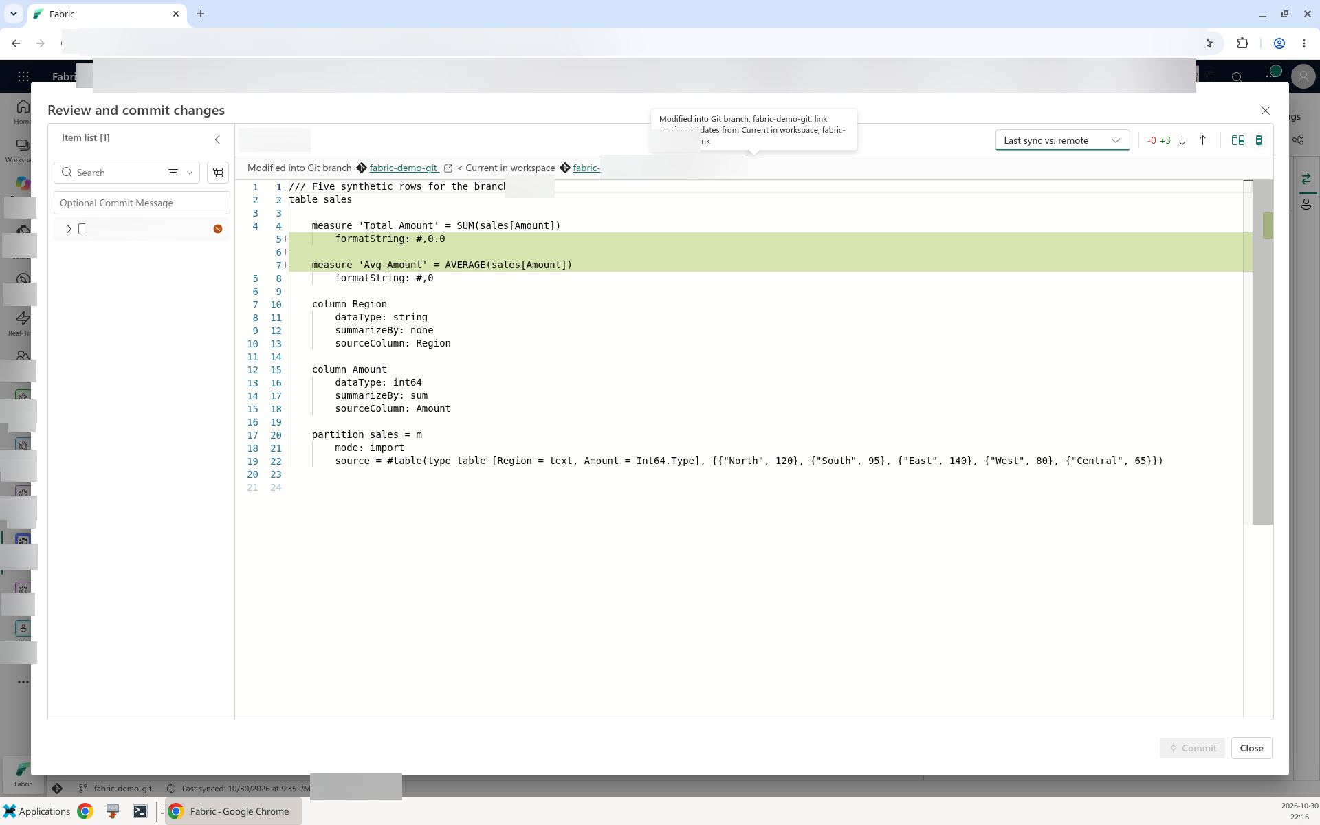Open the Applications menu in taskbar
1320x825 pixels.
[37, 811]
